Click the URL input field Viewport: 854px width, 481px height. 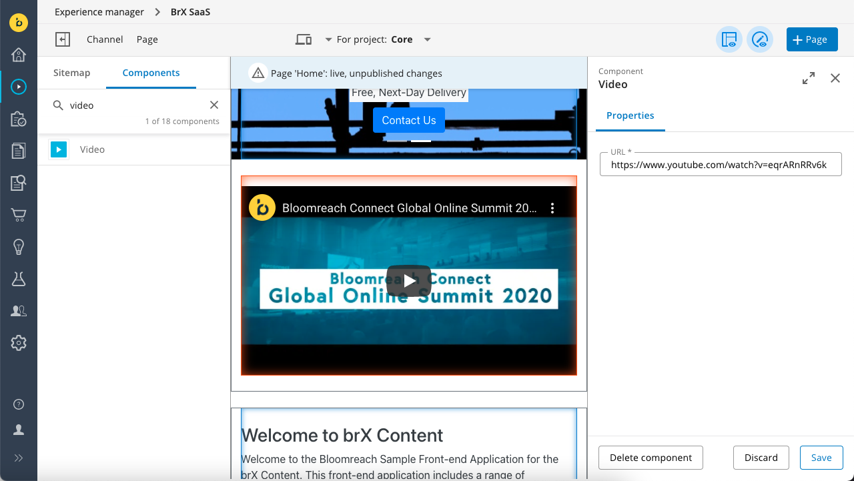point(721,164)
